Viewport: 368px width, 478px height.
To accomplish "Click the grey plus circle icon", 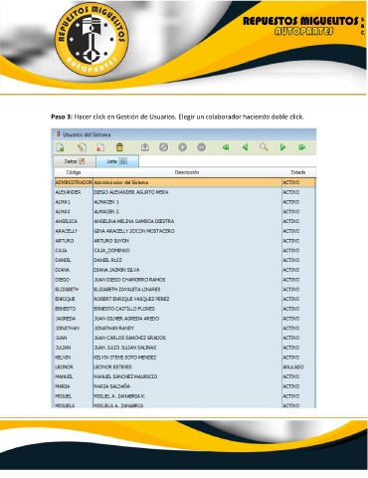I will pos(183,147).
